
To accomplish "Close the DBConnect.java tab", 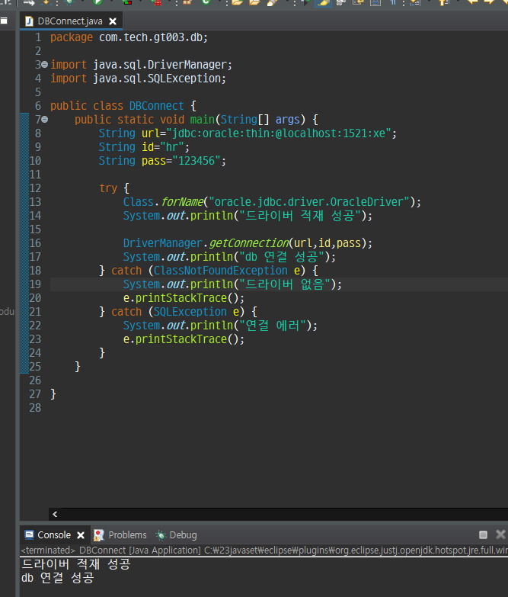I will tap(113, 21).
